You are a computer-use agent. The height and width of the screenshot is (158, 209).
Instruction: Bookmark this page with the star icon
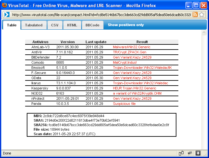click(x=202, y=14)
